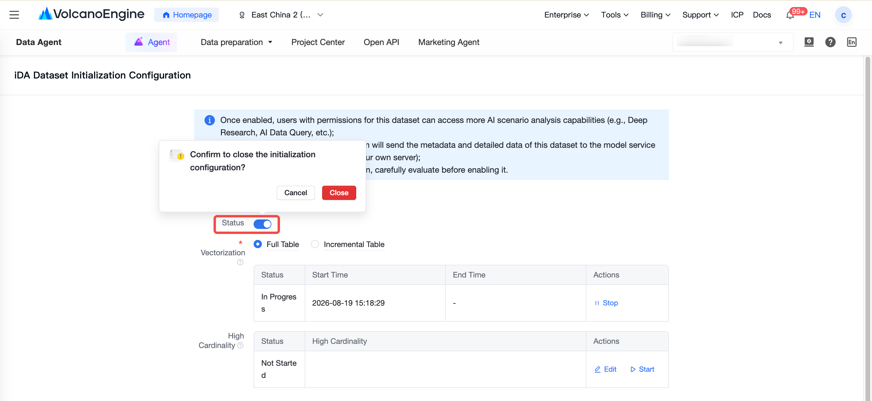Switch to the Marketing Agent tab
Viewport: 872px width, 401px height.
[448, 42]
